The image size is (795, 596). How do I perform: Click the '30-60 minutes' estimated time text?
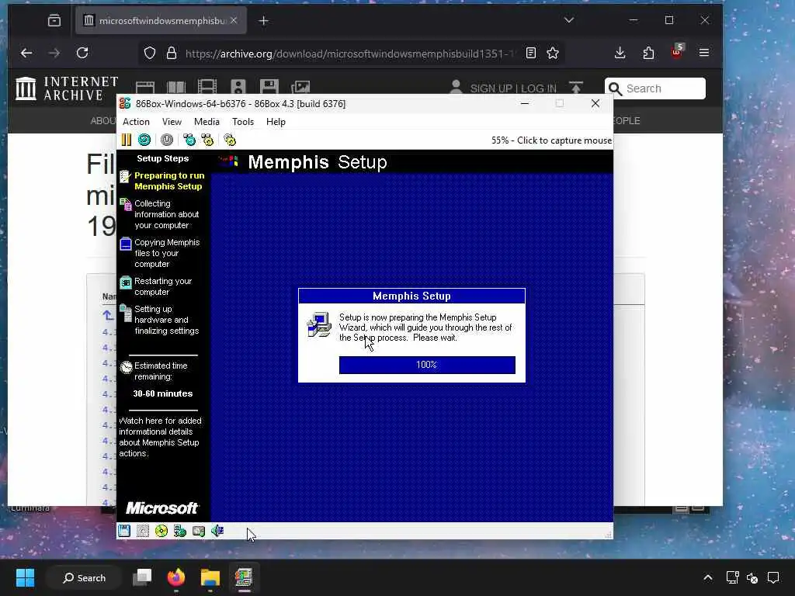click(163, 393)
